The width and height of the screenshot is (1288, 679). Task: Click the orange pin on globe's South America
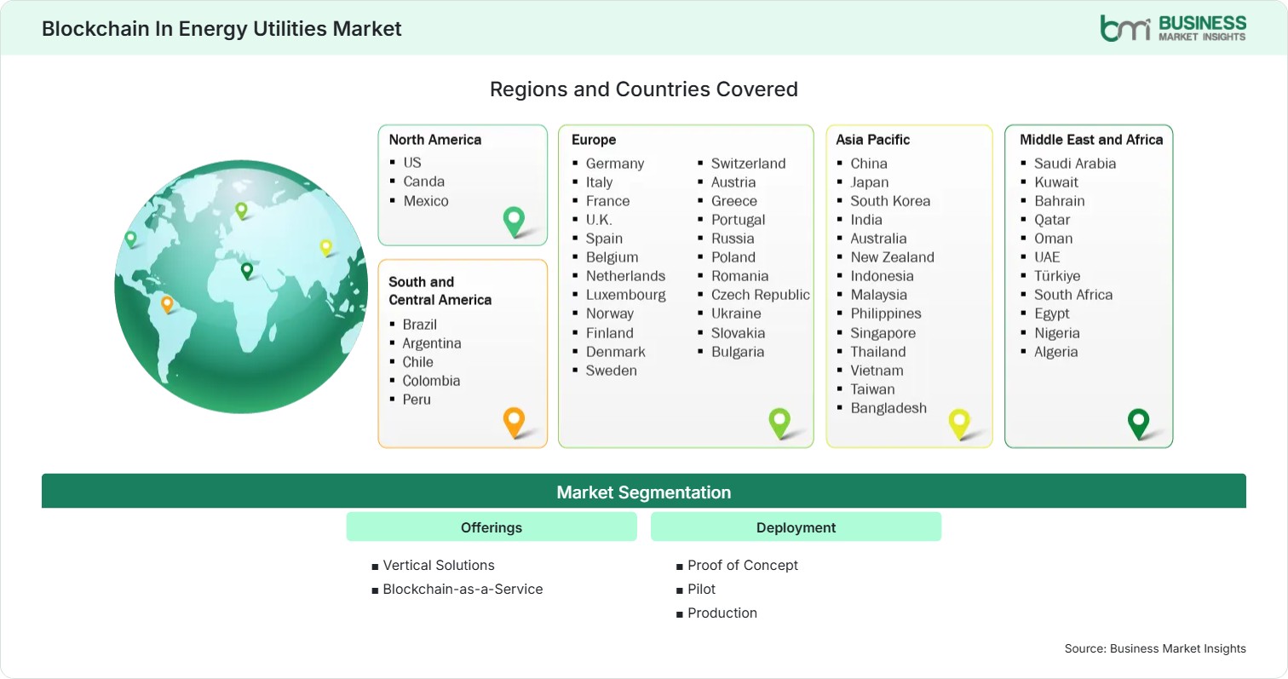[167, 304]
